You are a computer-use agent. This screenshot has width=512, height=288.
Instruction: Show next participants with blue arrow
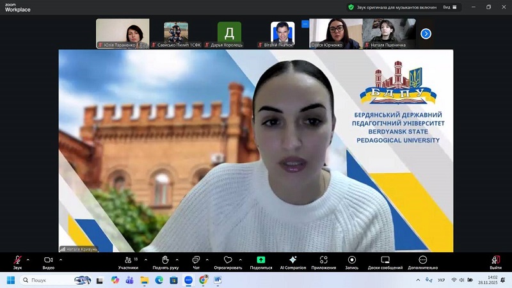coord(426,34)
